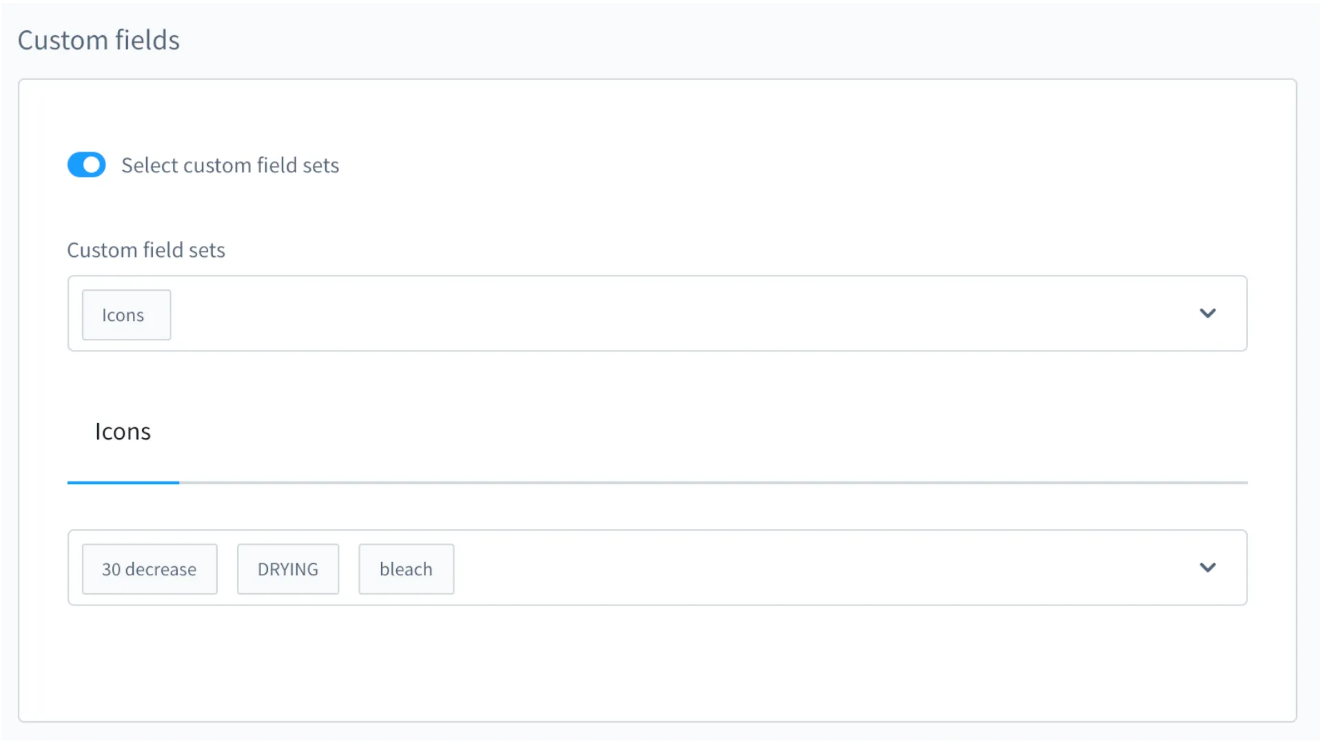
Task: Select the "Icons" tag in Custom field sets
Action: pos(126,315)
